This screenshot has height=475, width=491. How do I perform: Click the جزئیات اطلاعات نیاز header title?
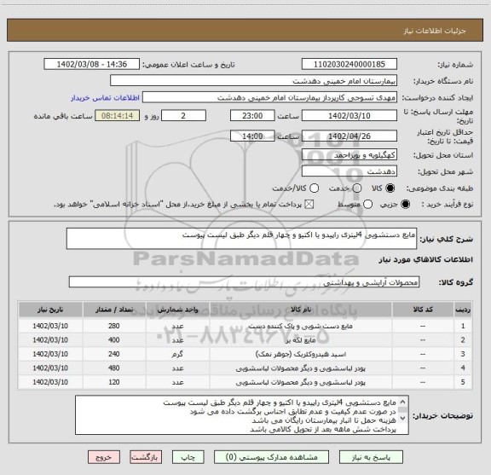point(435,31)
